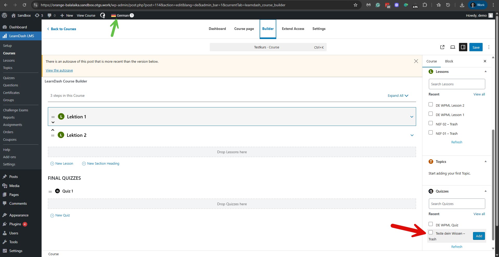Bookmark this page with the star icon
The width and height of the screenshot is (499, 257).
point(355,5)
